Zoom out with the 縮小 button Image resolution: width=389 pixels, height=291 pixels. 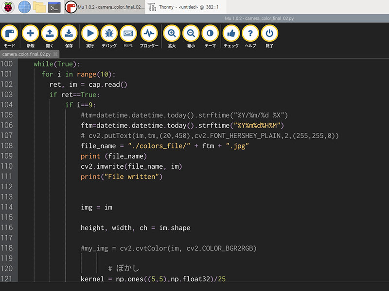point(191,34)
